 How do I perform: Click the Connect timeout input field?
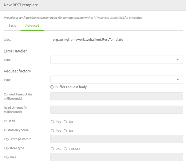point(117,96)
